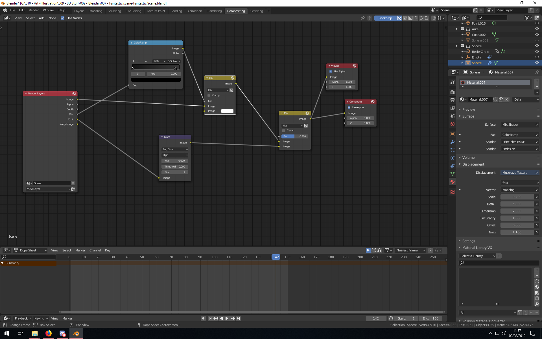Click the Fac slider on Mix node

(x=294, y=136)
